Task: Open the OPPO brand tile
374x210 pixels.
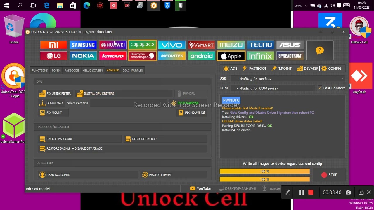Action: tap(142, 45)
